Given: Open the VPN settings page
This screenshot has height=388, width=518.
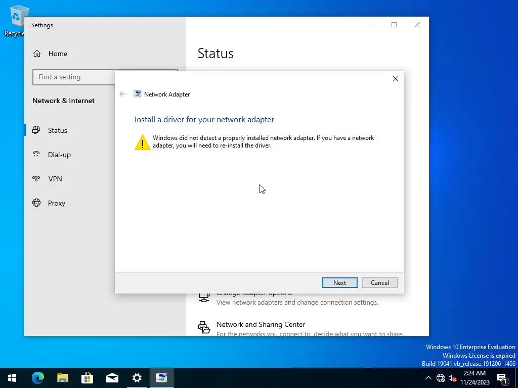Looking at the screenshot, I should coord(55,179).
